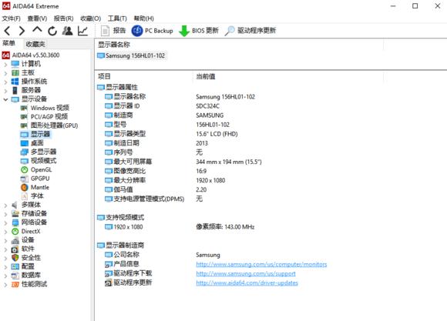Open the aida64.com driver-updates link

click(x=247, y=283)
